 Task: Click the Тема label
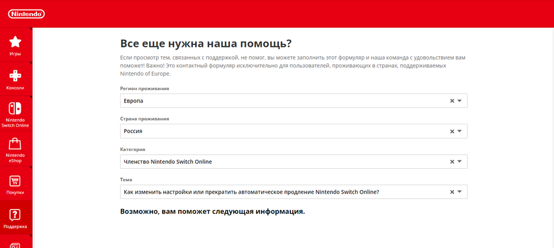(126, 180)
